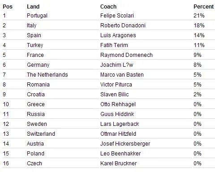The image size is (215, 172).
Task: Select Karel Bruckner in last row
Action: pyautogui.click(x=118, y=163)
